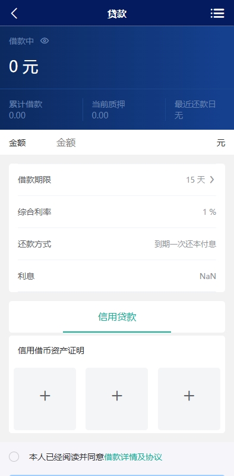Image resolution: width=234 pixels, height=476 pixels.
Task: Open loan term chevron arrow
Action: point(212,180)
